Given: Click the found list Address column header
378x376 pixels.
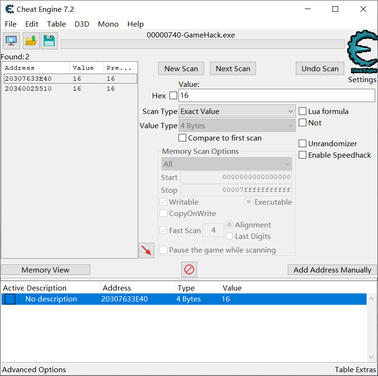Looking at the screenshot, I should 36,68.
